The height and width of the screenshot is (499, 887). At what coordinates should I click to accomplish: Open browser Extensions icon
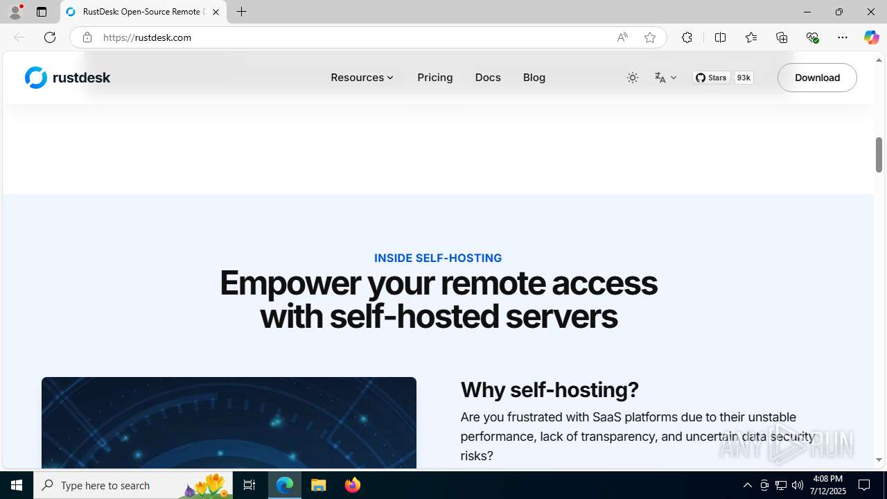[x=687, y=37]
